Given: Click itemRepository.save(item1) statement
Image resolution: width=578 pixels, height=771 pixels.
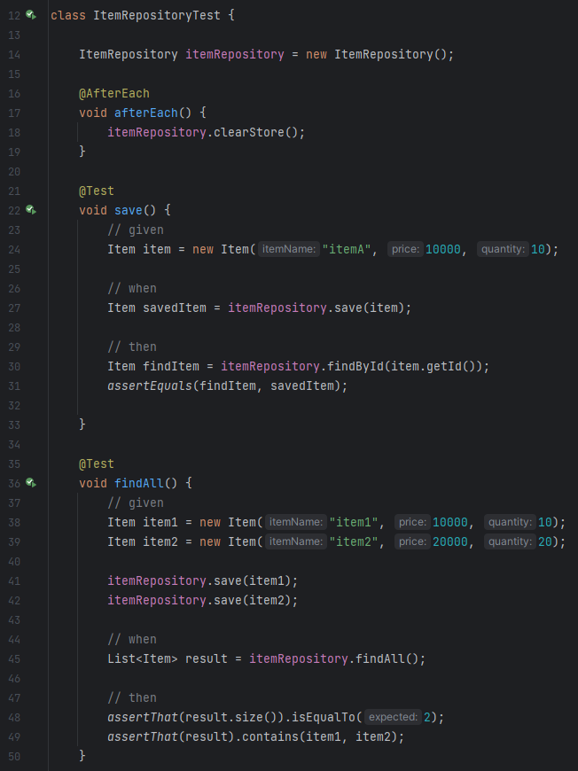Looking at the screenshot, I should (x=203, y=580).
